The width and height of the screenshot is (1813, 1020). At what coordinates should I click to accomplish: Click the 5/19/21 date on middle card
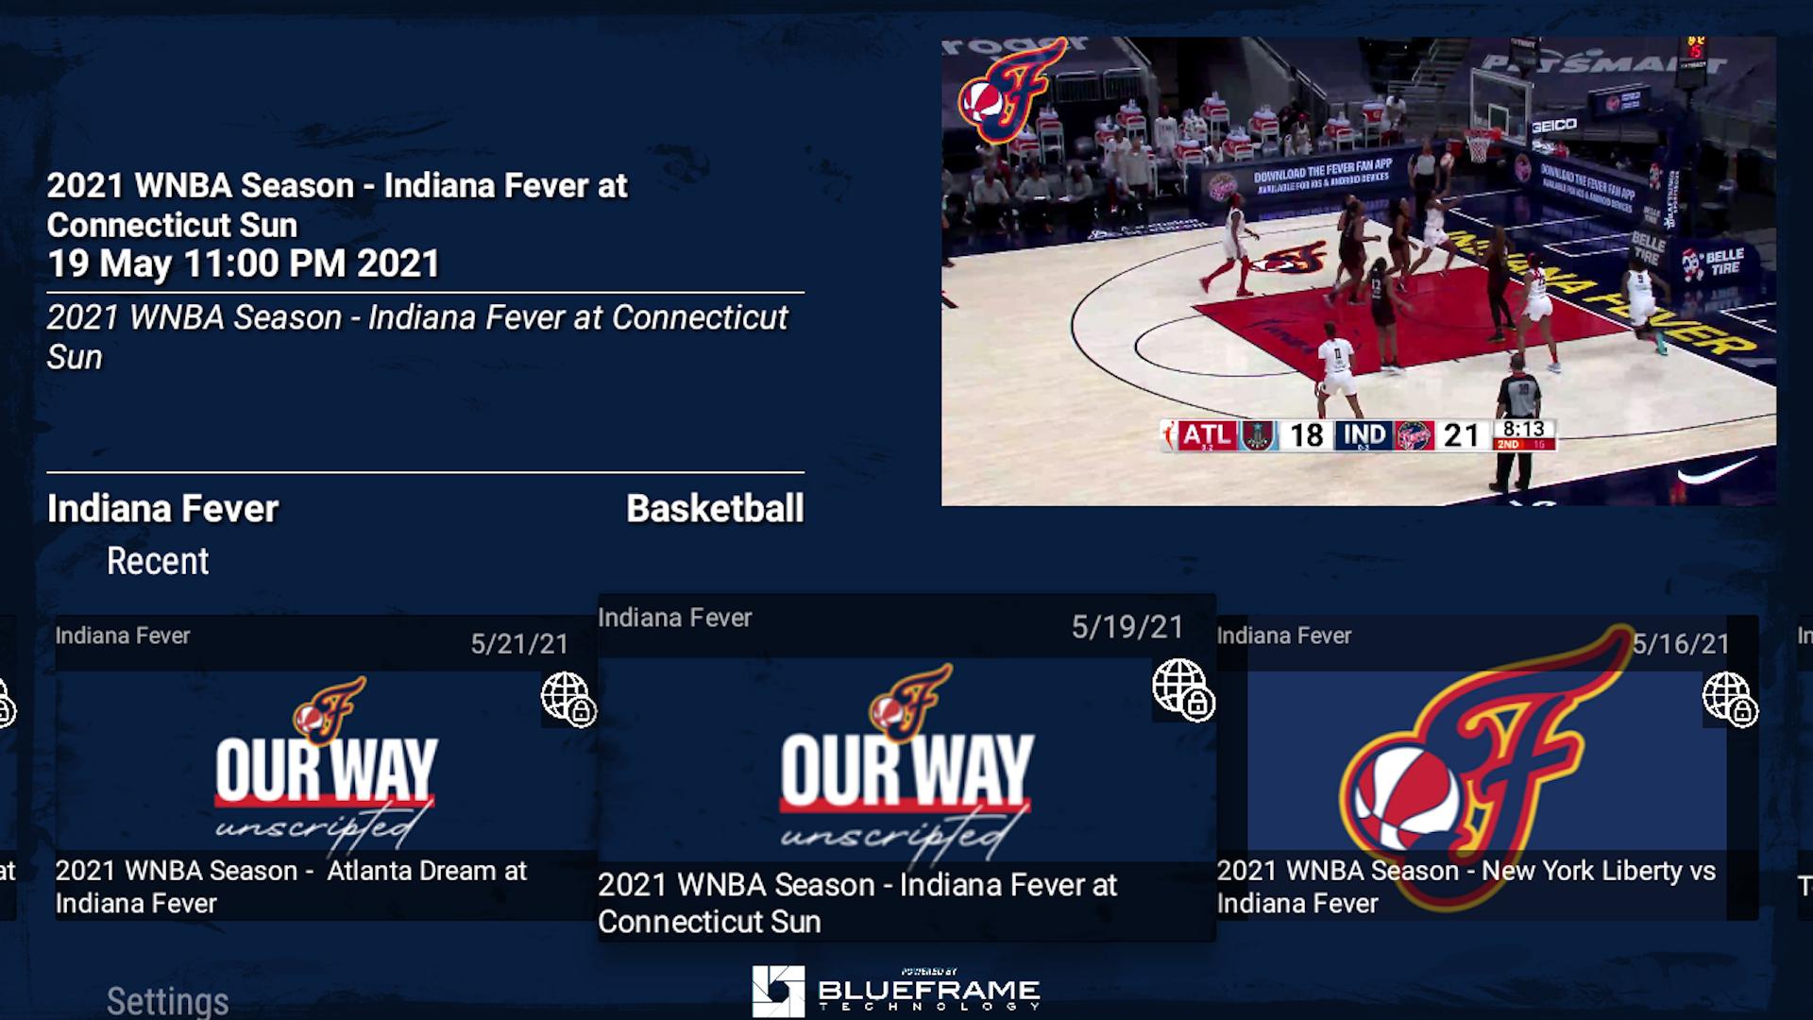[1127, 627]
